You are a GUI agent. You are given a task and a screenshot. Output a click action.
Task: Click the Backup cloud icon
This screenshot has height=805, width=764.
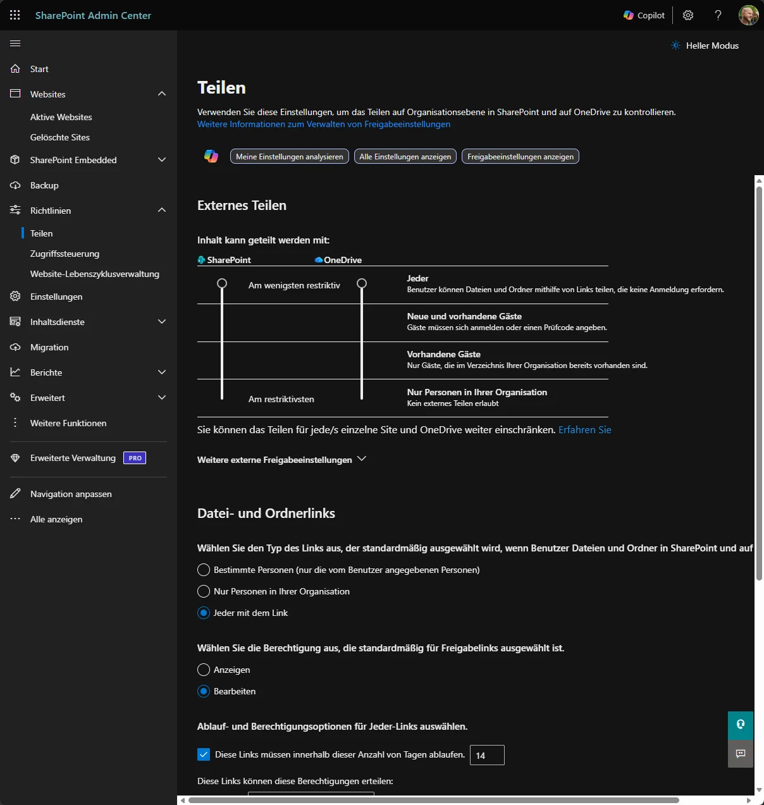click(x=15, y=185)
